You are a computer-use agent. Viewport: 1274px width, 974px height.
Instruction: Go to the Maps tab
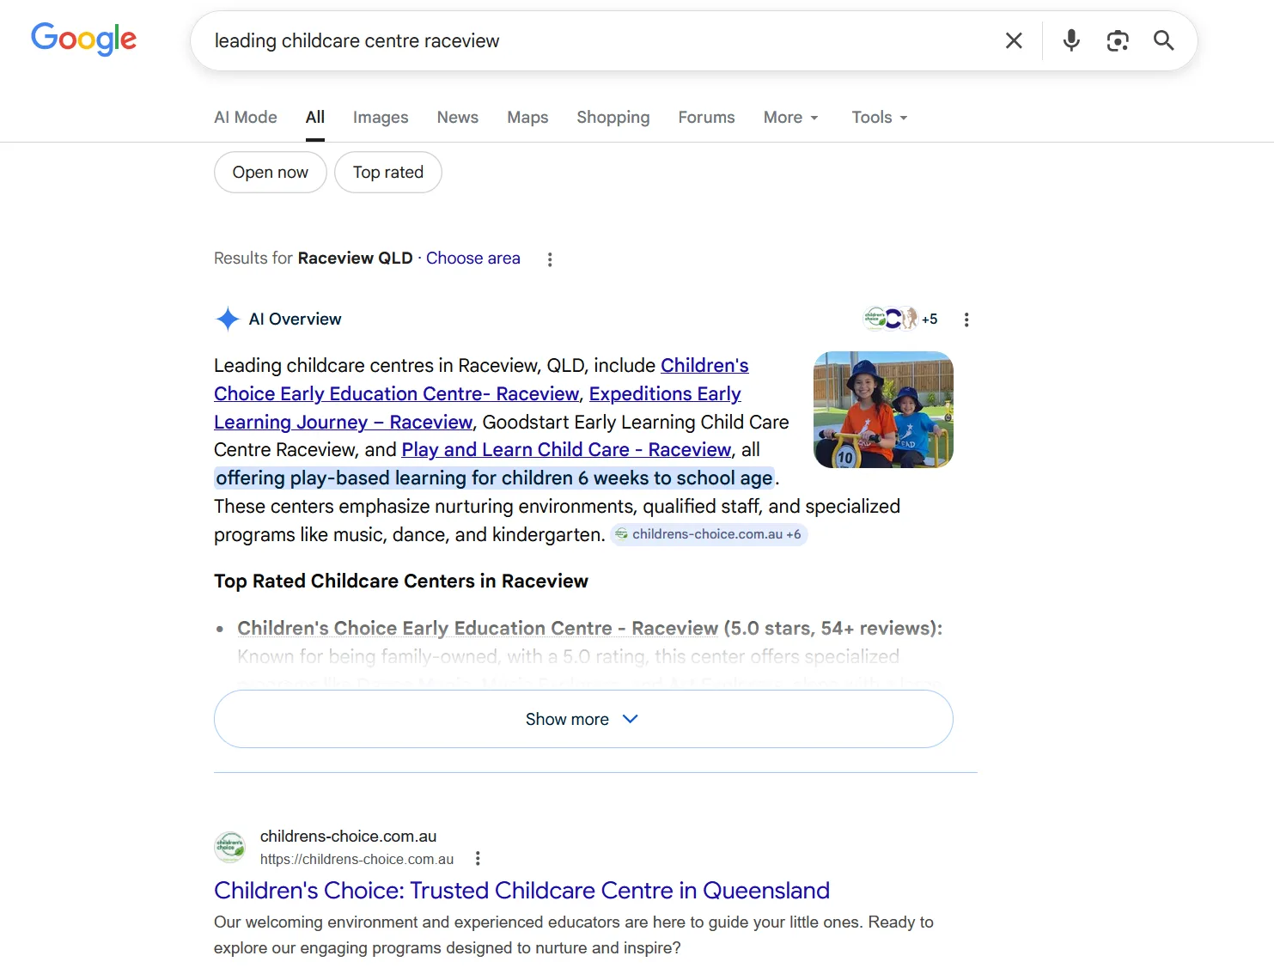(527, 118)
